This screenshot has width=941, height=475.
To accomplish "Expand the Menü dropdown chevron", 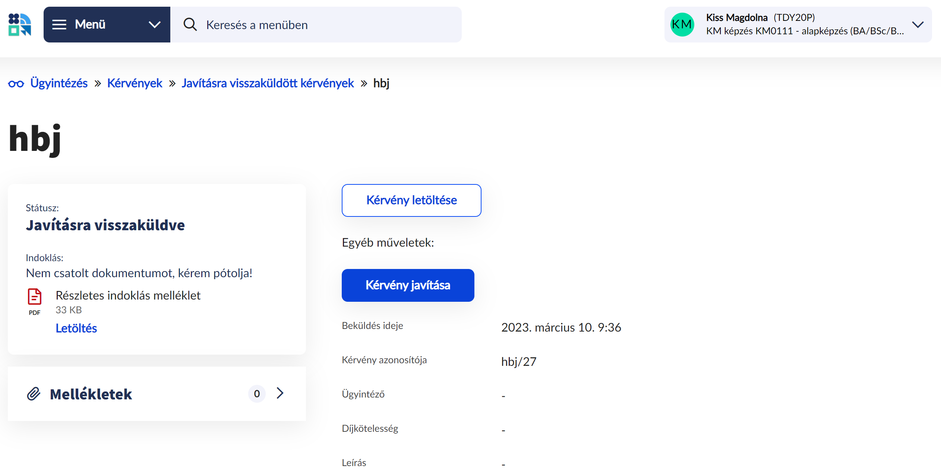I will tap(154, 24).
